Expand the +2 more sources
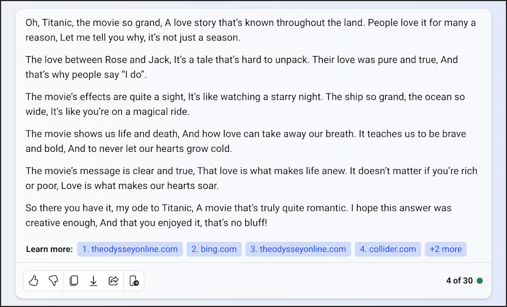 (x=446, y=249)
